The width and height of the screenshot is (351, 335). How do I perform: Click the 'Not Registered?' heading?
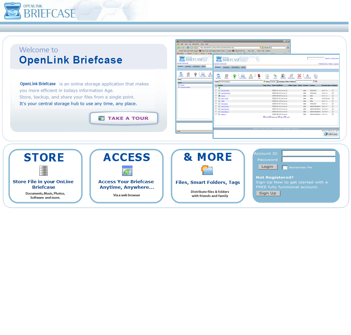pos(275,177)
